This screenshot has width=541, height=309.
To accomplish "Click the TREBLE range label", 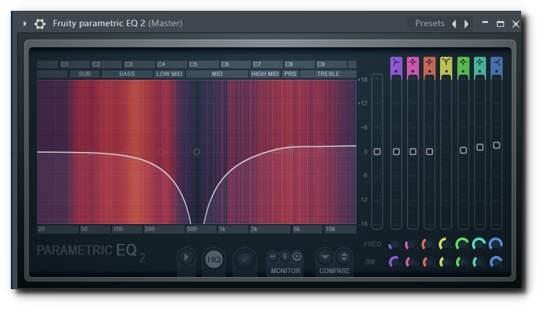I will [x=328, y=74].
